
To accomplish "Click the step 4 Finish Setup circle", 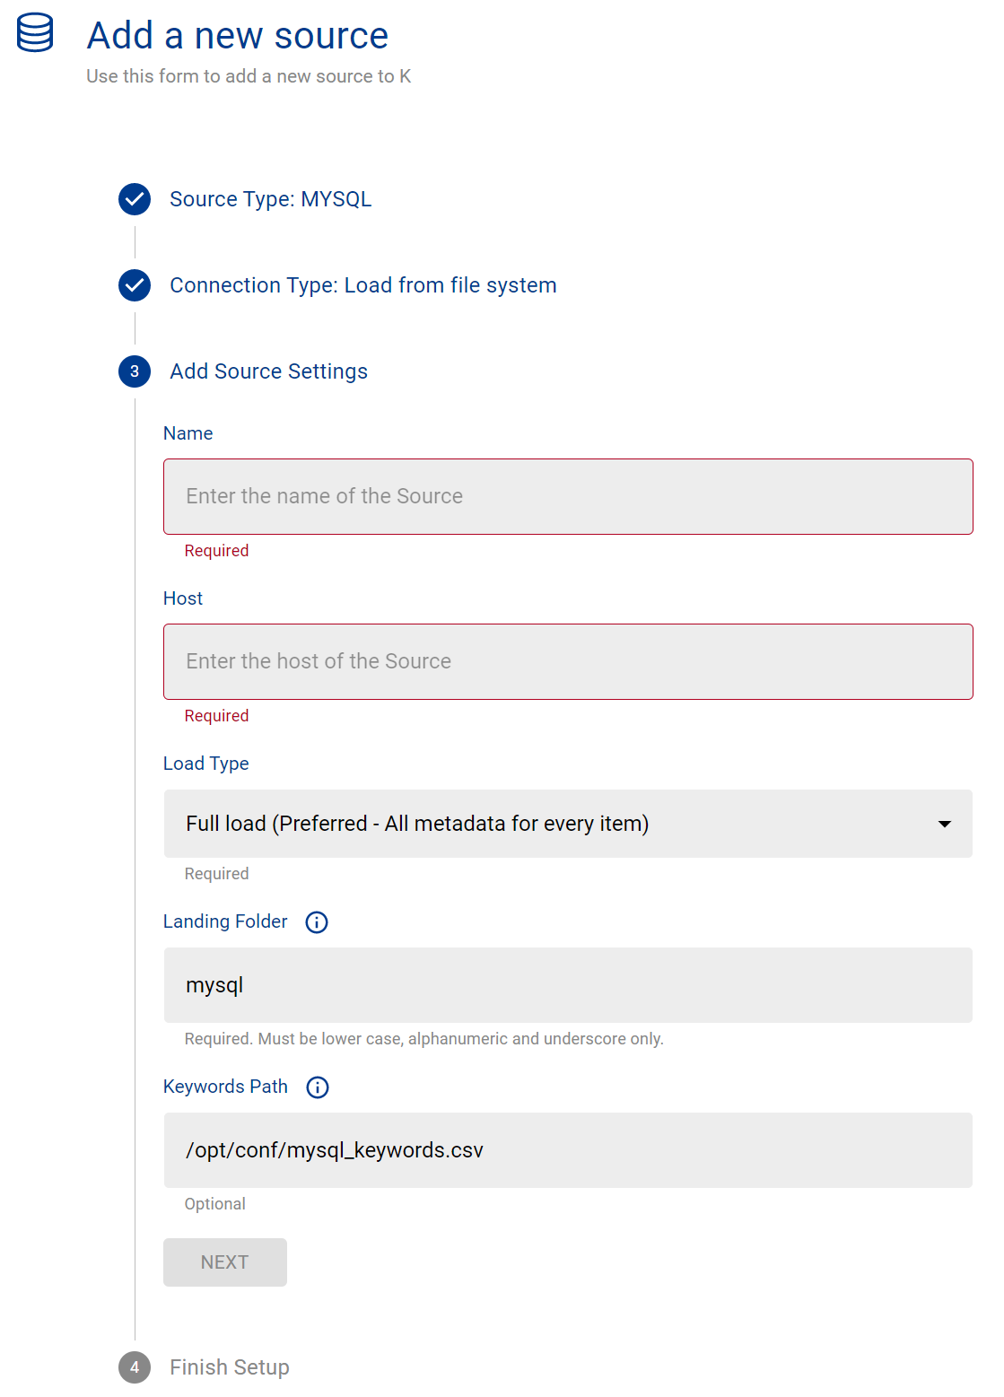I will pyautogui.click(x=135, y=1367).
